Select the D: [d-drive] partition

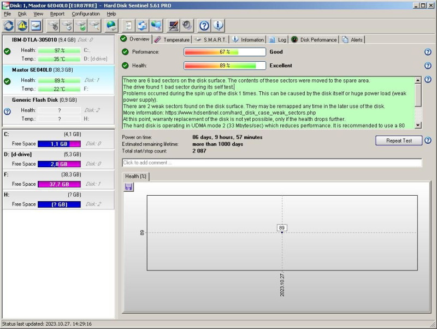click(x=58, y=159)
